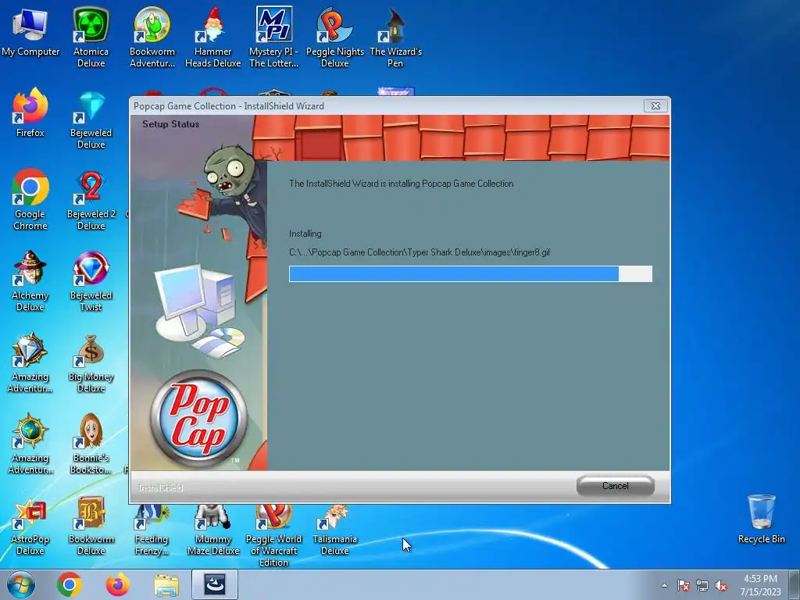Click the Hammer Heads Deluxe icon
Image resolution: width=800 pixels, height=600 pixels.
[212, 37]
